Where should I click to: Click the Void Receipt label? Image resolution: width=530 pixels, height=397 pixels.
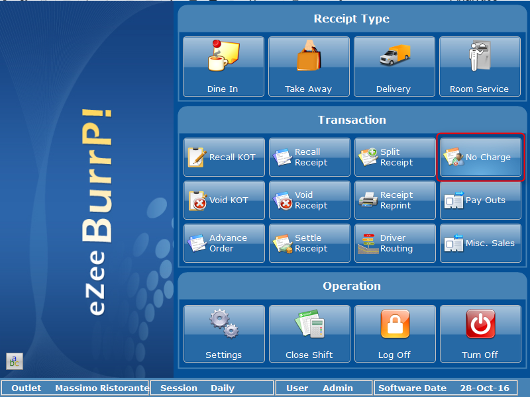coord(311,200)
